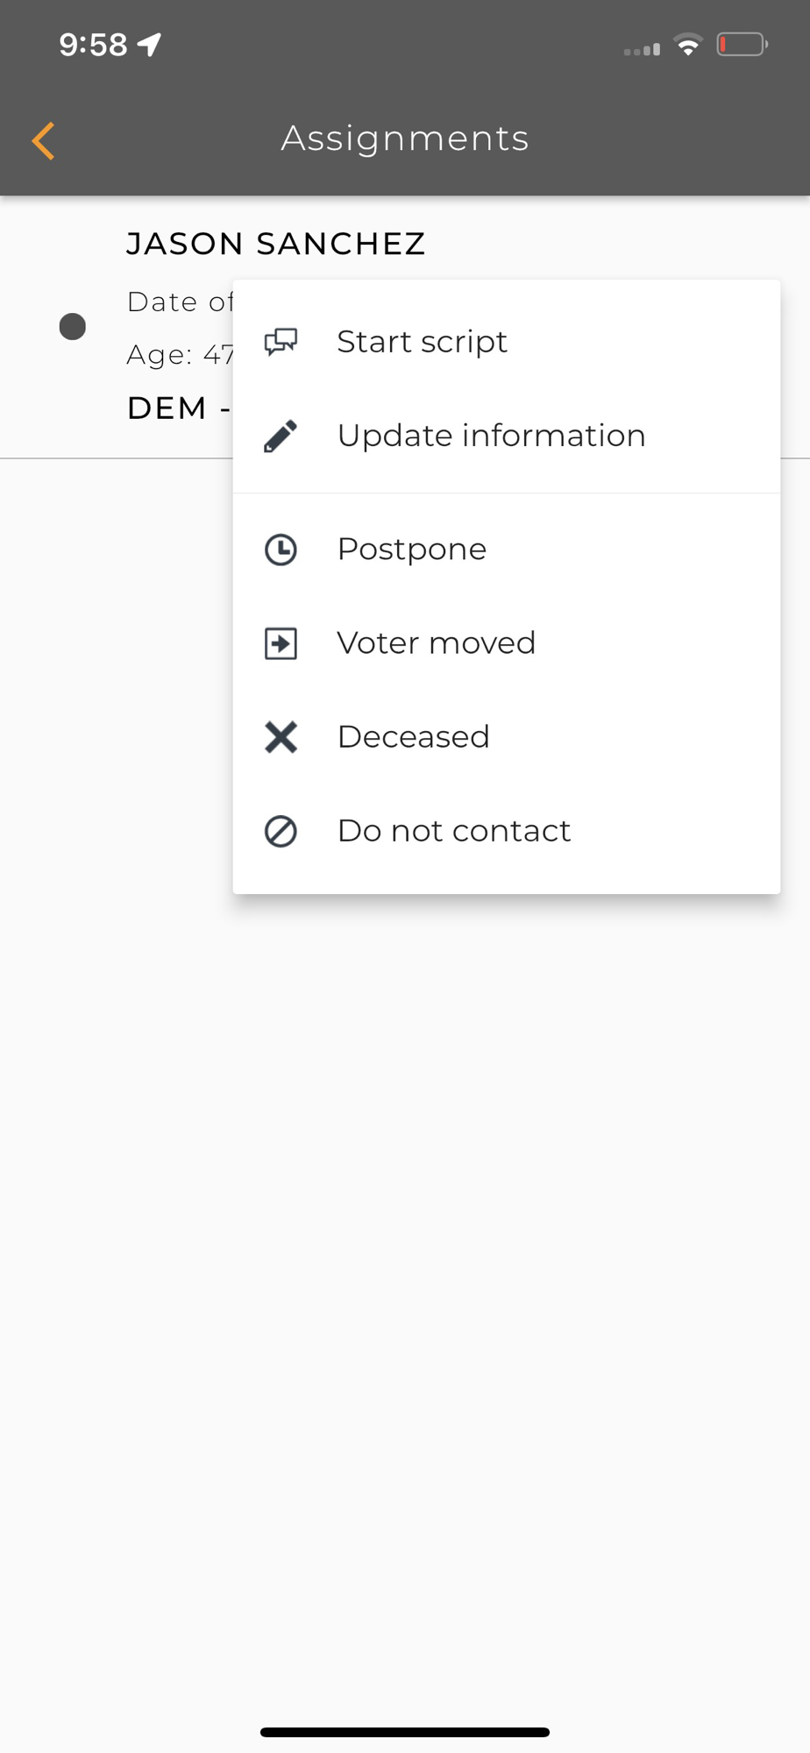Select Postpone in the menu
810x1753 pixels.
click(x=411, y=550)
